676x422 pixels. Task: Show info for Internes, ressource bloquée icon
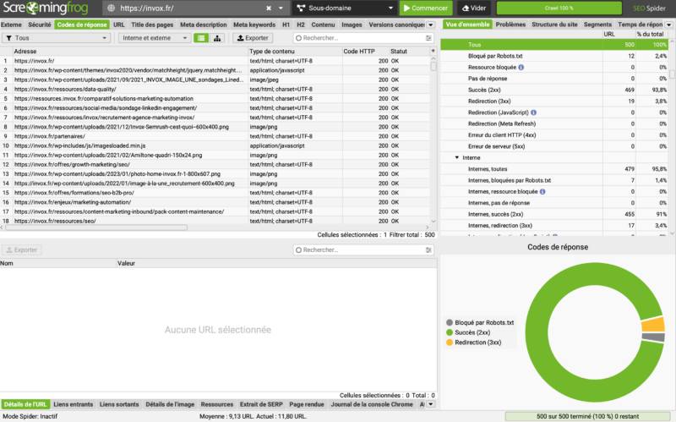point(542,192)
